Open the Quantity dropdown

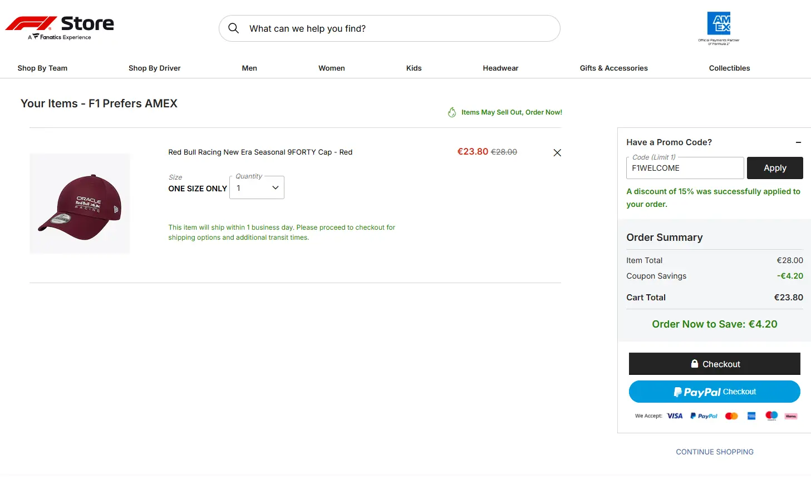(257, 188)
